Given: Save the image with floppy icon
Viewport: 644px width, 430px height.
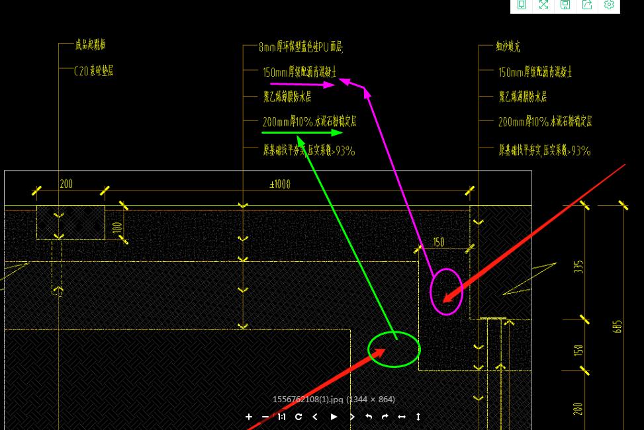Looking at the screenshot, I should point(565,5).
